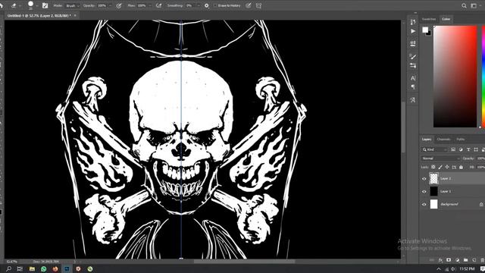Screen dimensions: 485x273
Task: Open the Character panel icon
Action: coord(413,78)
